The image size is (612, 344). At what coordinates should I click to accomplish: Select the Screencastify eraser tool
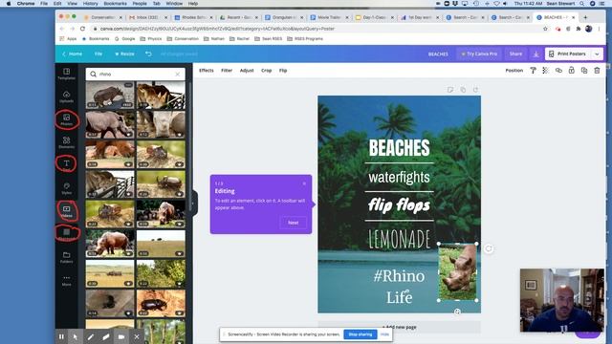[x=106, y=336]
